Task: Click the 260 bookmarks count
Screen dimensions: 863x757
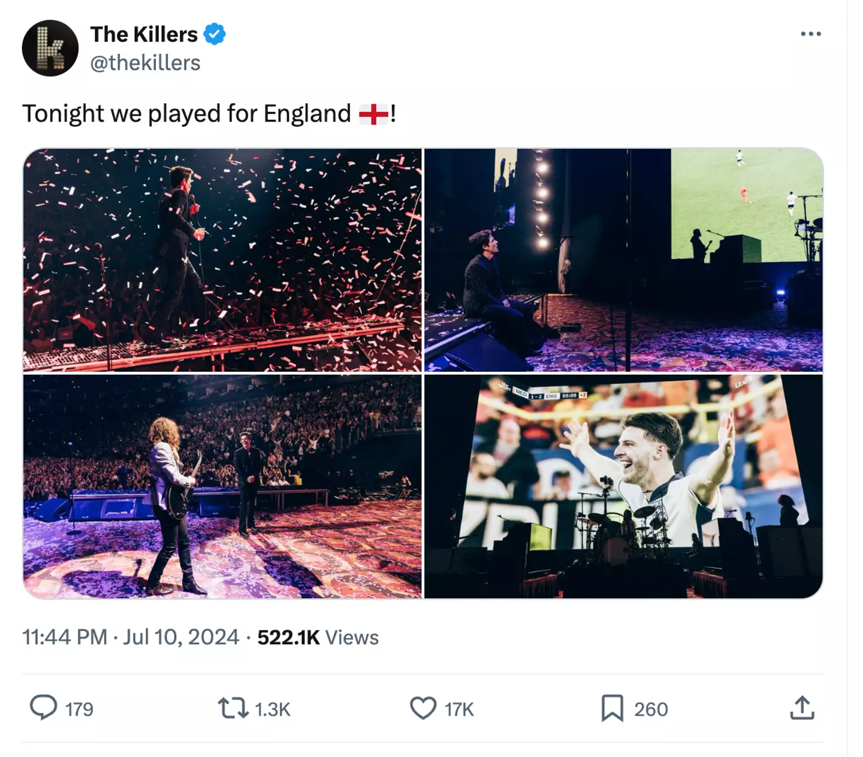Action: coord(651,709)
